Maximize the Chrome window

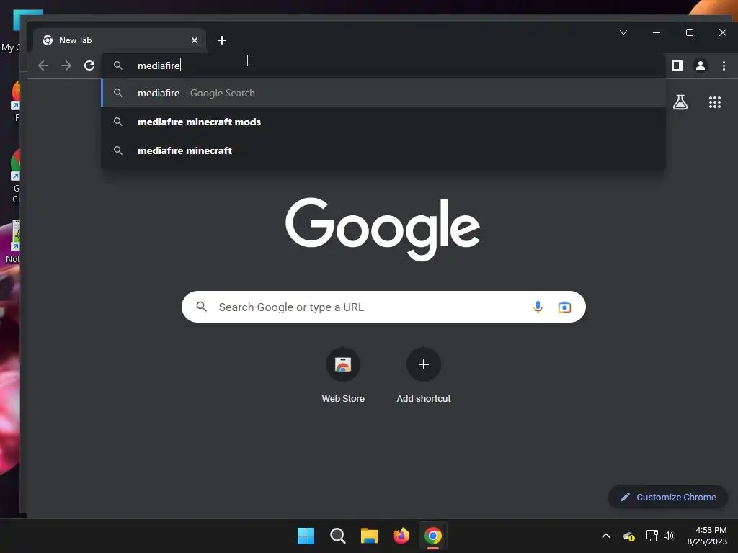(x=690, y=32)
